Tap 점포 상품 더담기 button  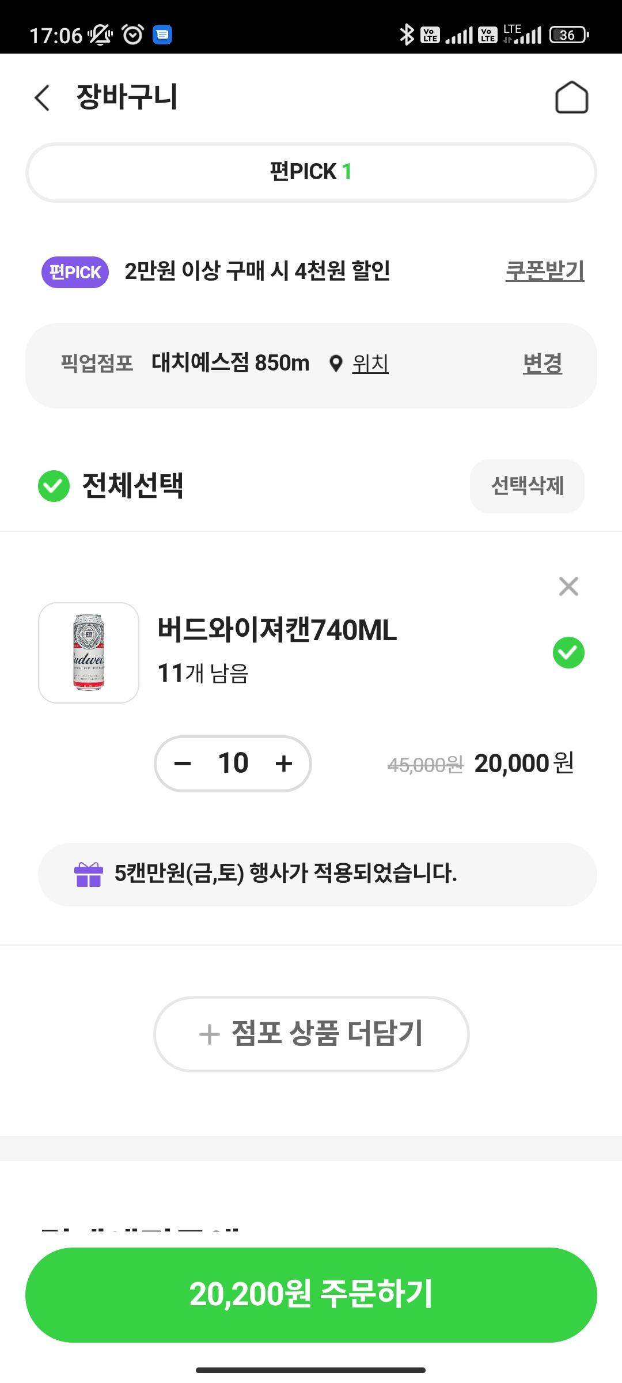point(311,1034)
